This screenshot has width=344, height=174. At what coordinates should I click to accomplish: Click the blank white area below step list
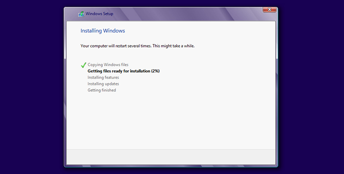tap(171, 120)
